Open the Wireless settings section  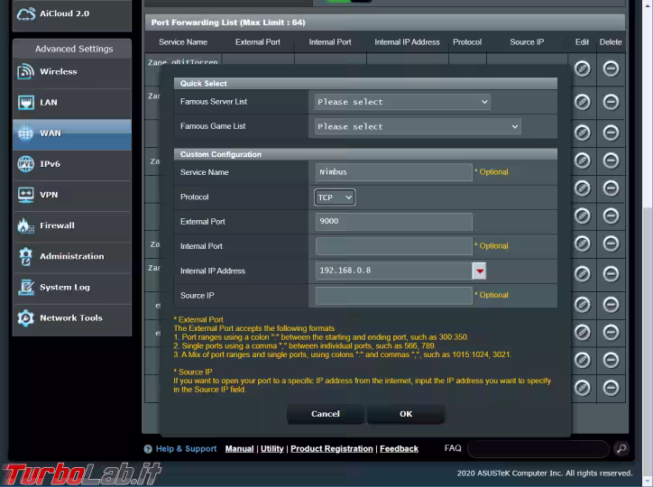pos(72,72)
